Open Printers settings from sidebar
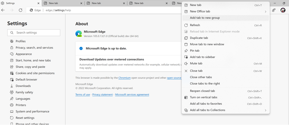Viewport: 289px width, 125px height. [21, 105]
